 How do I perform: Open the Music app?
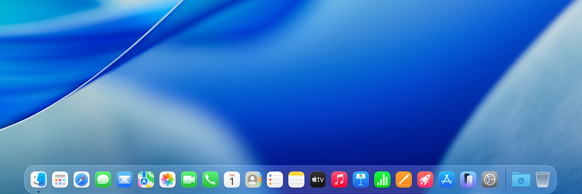pyautogui.click(x=339, y=180)
